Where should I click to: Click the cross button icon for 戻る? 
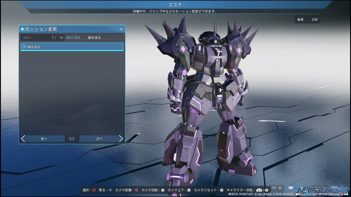[110, 190]
